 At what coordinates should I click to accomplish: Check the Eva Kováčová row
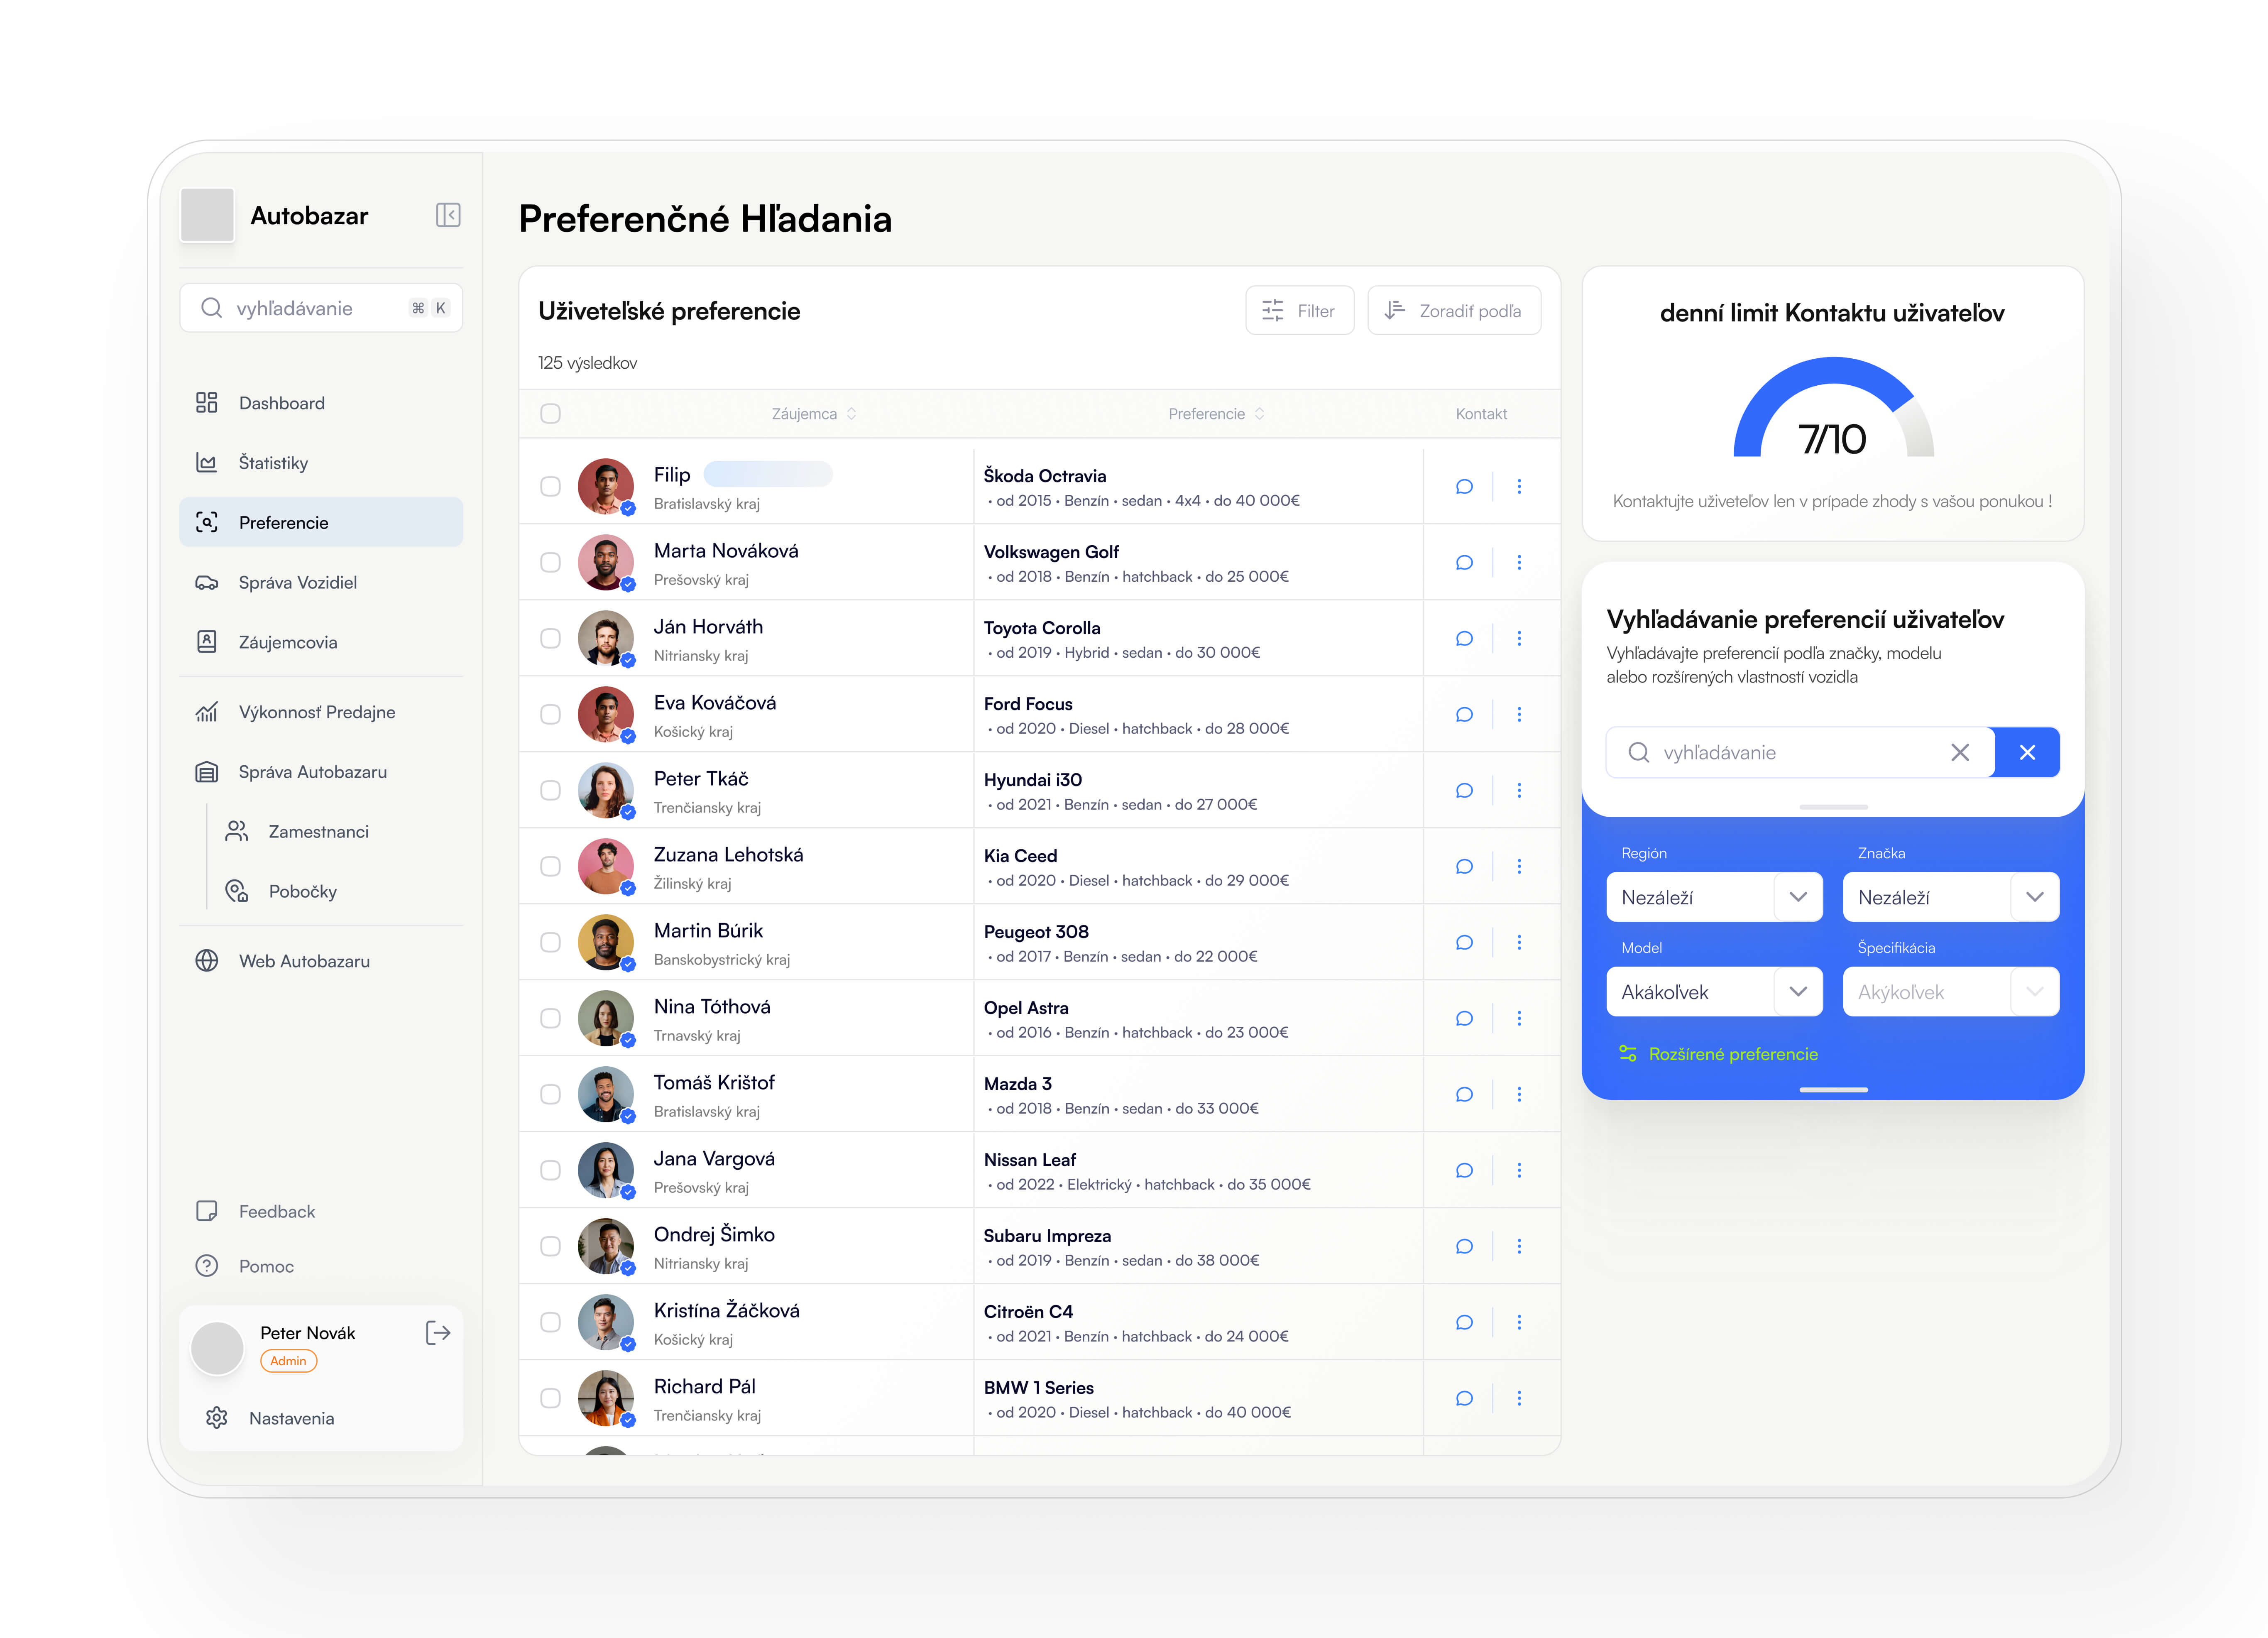550,714
